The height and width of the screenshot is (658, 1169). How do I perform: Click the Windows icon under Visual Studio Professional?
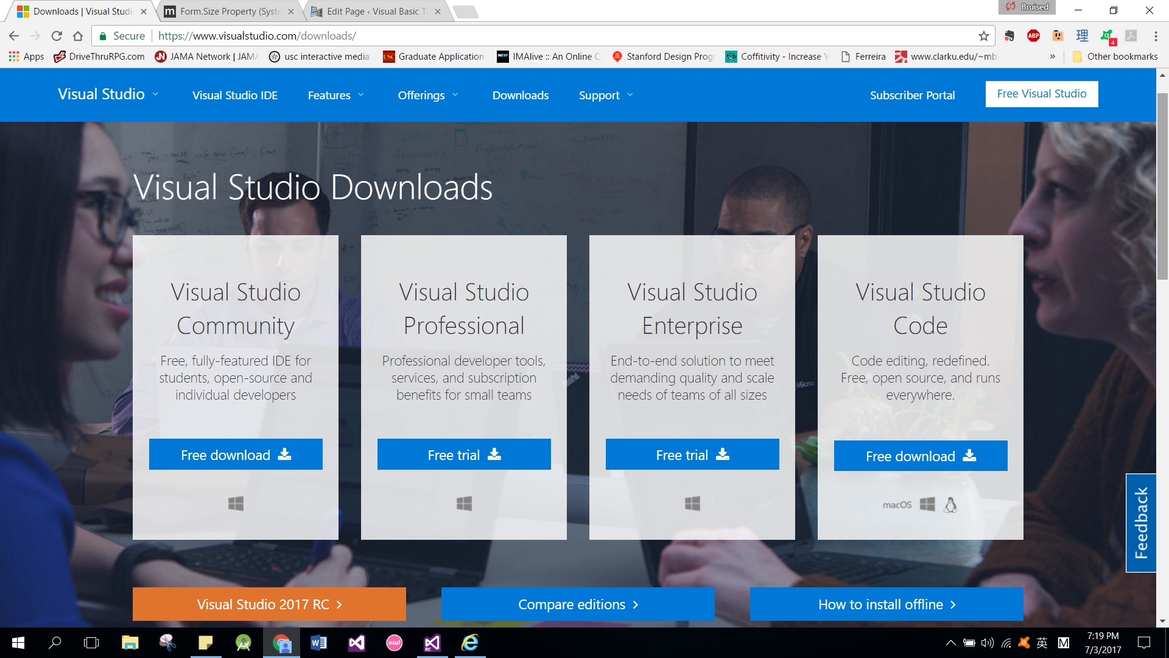(x=464, y=503)
